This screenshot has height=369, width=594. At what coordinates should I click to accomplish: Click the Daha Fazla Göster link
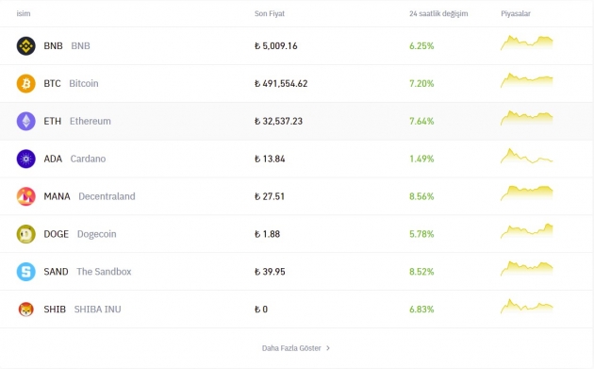(291, 348)
